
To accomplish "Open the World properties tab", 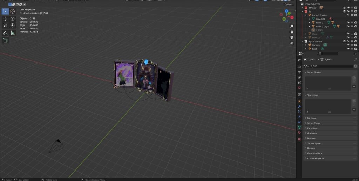I will coord(299,88).
